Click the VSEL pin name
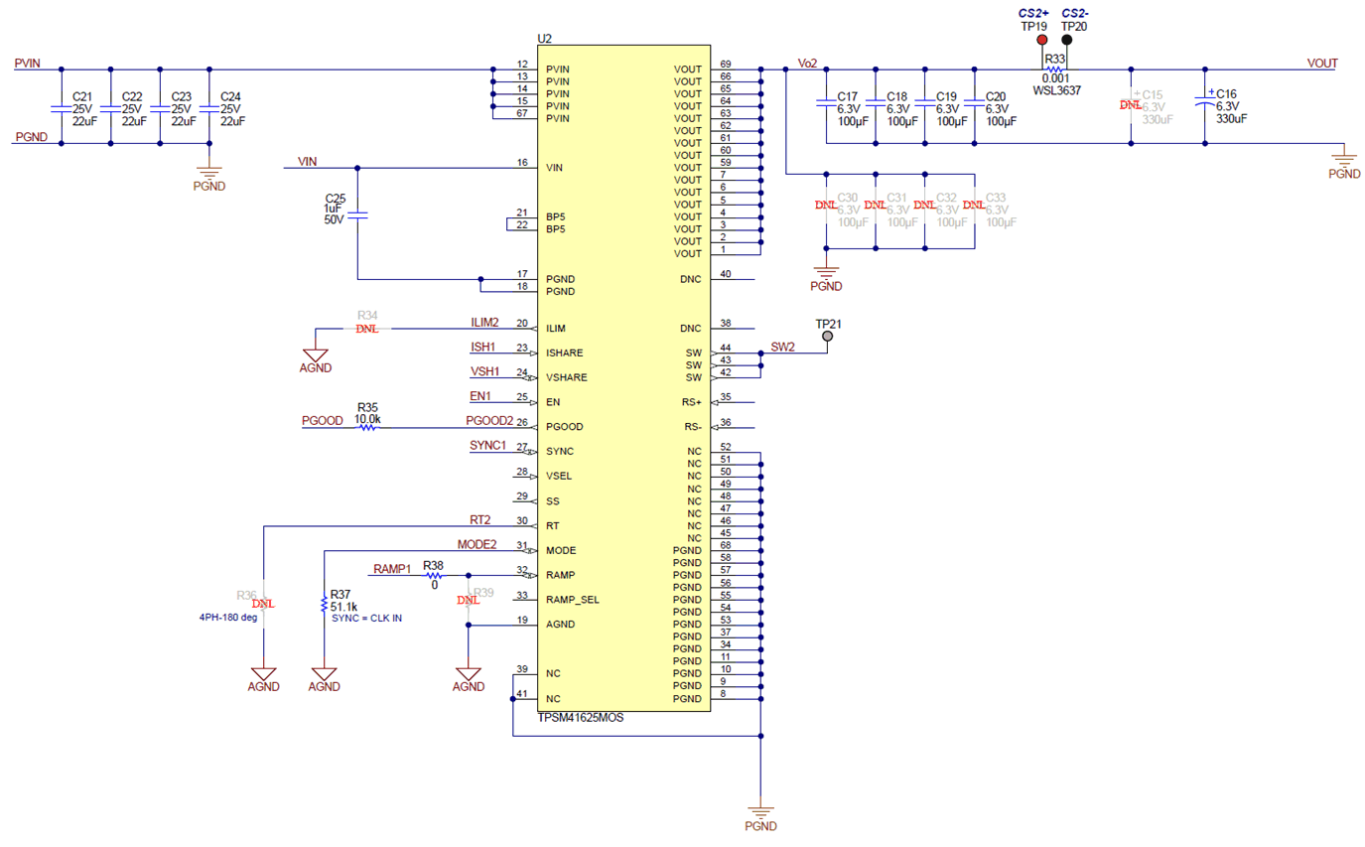The width and height of the screenshot is (1365, 847). point(560,477)
